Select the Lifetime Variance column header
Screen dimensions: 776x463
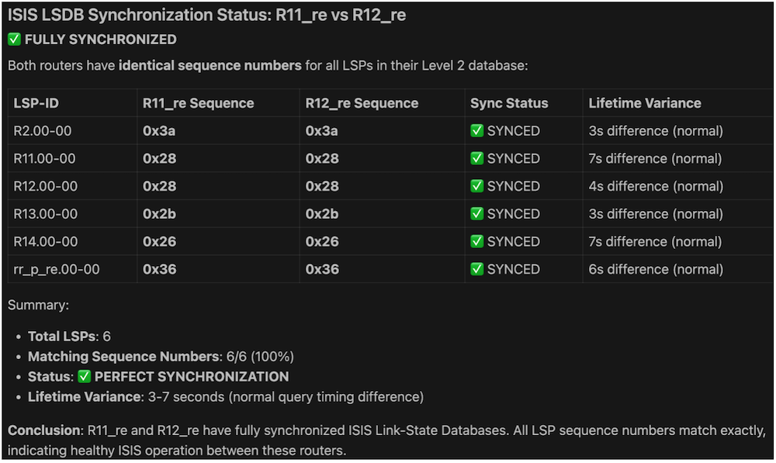pos(644,103)
